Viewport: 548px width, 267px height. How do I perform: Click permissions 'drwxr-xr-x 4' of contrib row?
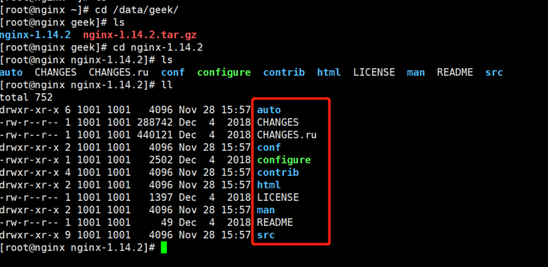pos(35,173)
